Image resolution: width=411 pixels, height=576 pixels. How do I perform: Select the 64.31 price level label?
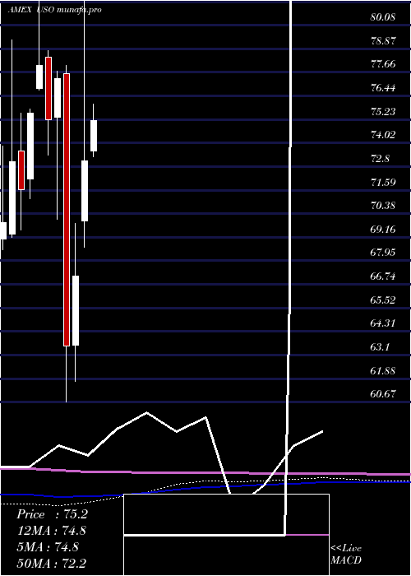point(383,323)
